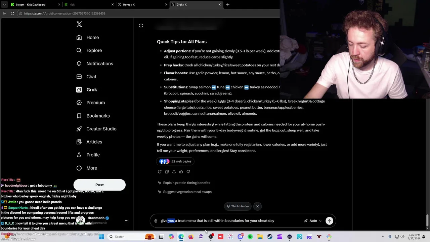The width and height of the screenshot is (430, 242).
Task: Click the 'Quick Tips for All Plans' heading
Action: tap(182, 42)
